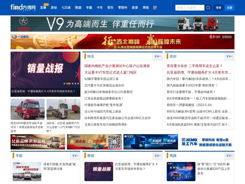Open news 吉利商用车集团与五家金融公司

point(118,118)
